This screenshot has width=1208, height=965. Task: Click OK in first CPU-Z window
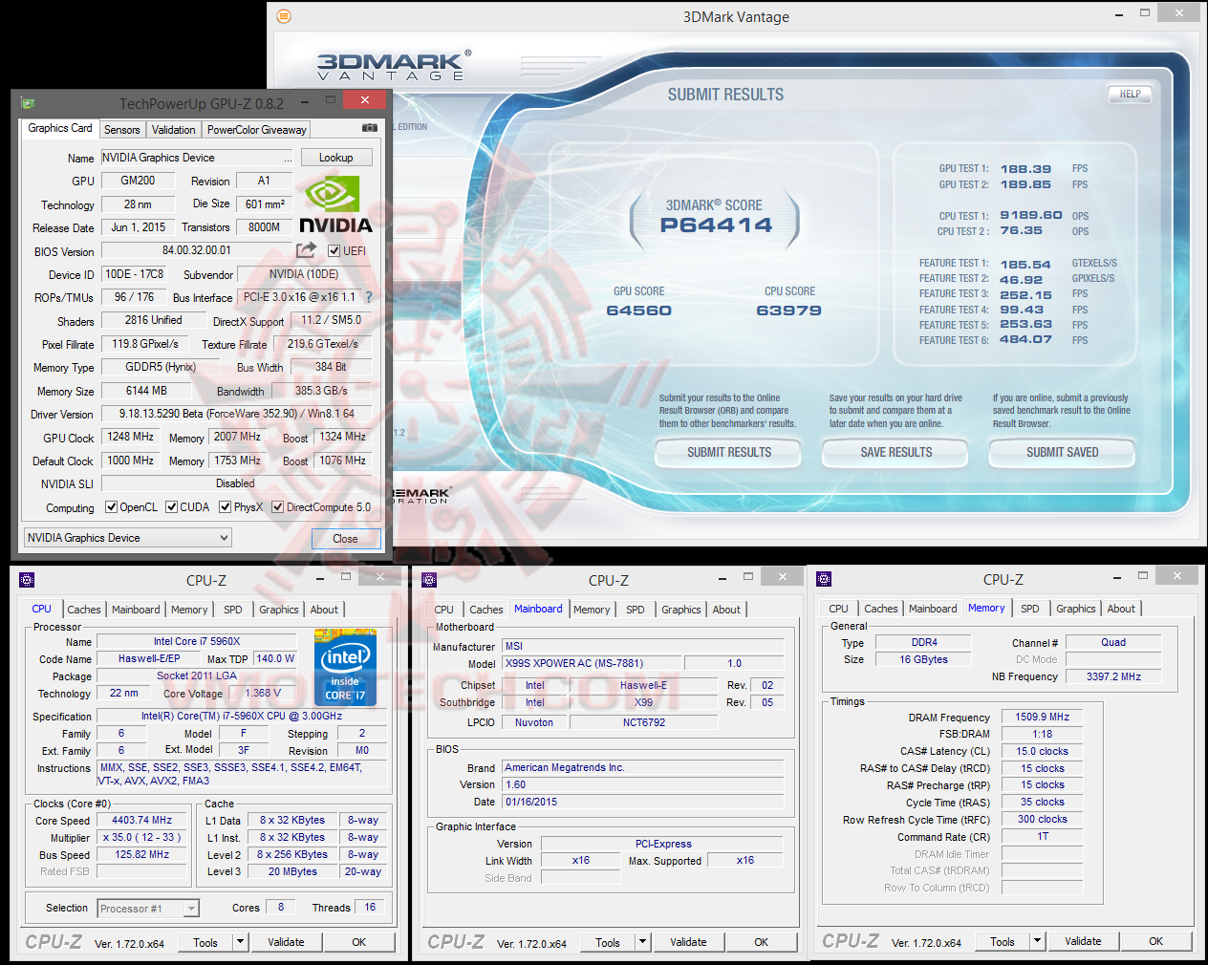[x=358, y=942]
